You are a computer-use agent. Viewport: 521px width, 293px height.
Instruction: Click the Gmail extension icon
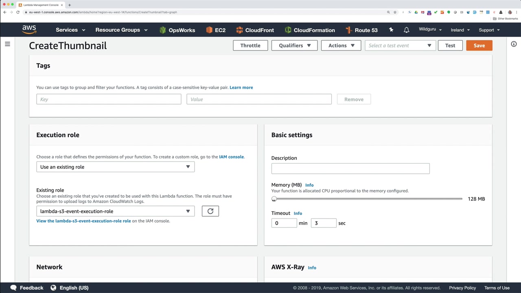click(422, 12)
